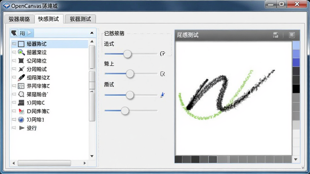Open the panel menu icon in the canvas header
310x174 pixels.
pyautogui.click(x=292, y=35)
